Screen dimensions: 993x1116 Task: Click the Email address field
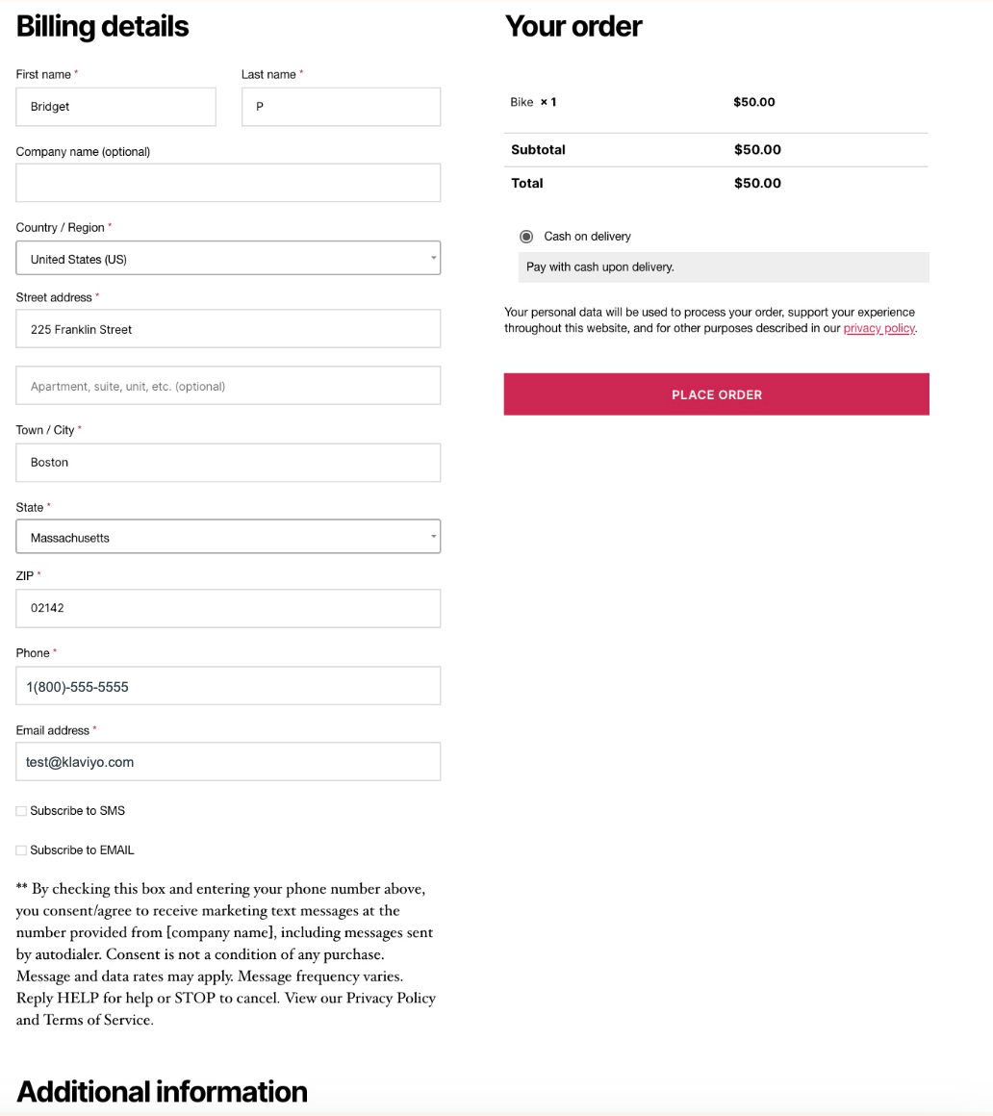tap(228, 762)
